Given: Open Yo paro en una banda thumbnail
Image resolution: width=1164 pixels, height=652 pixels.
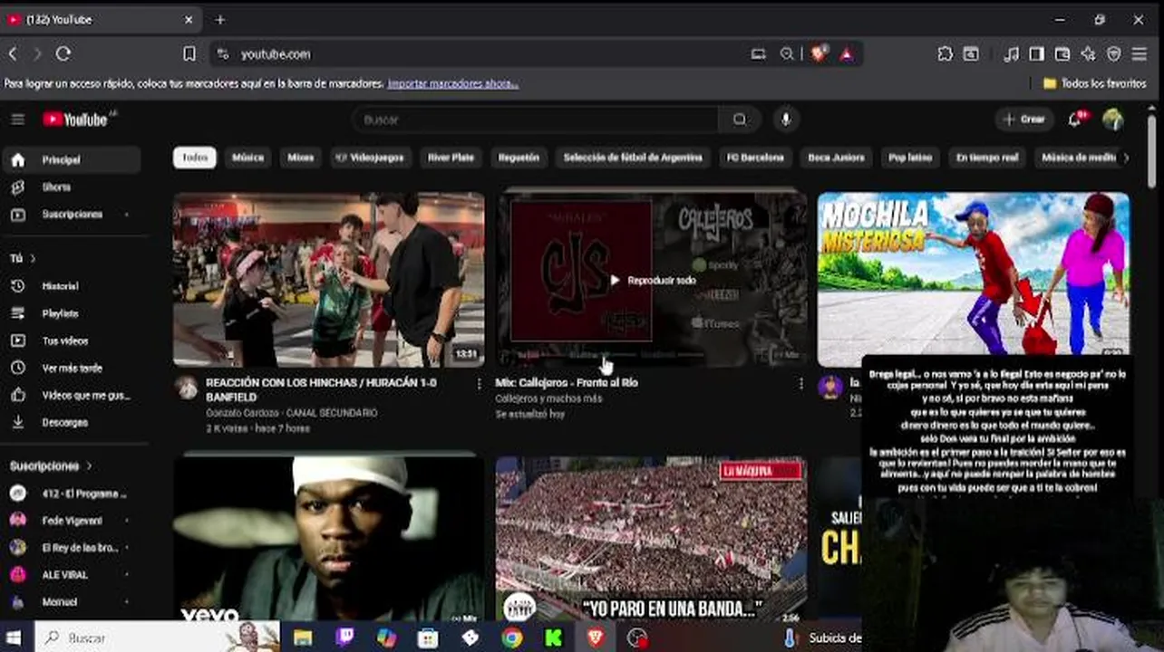Looking at the screenshot, I should point(651,540).
